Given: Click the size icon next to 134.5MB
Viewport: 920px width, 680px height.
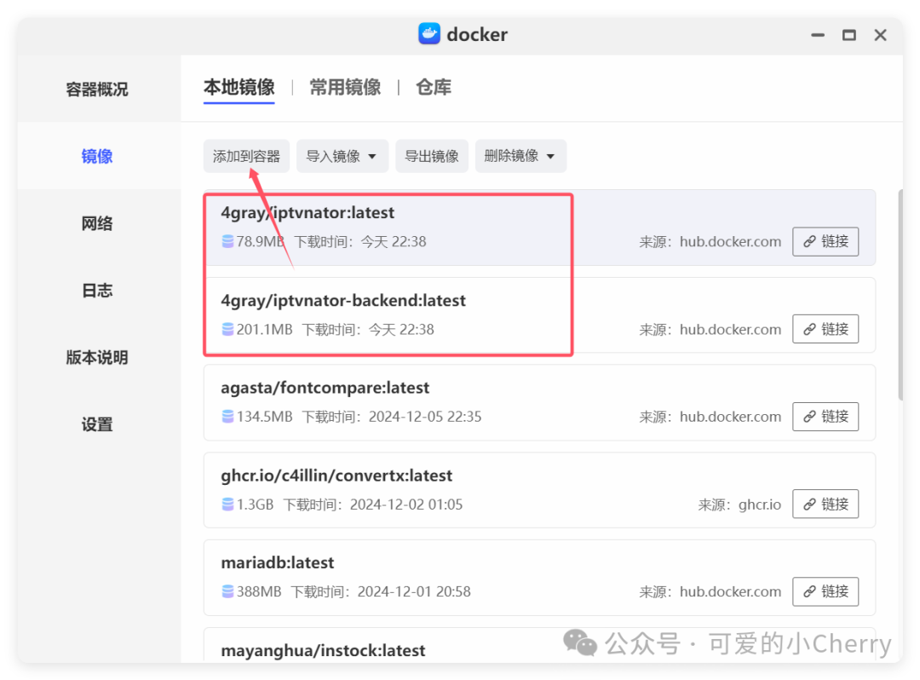Looking at the screenshot, I should click(x=227, y=417).
